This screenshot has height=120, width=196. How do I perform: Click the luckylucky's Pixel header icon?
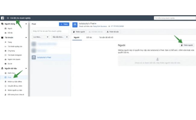pyautogui.click(x=75, y=25)
